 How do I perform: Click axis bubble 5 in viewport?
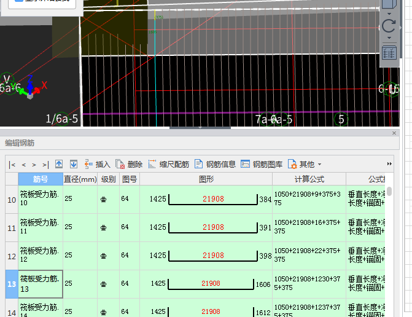click(341, 119)
